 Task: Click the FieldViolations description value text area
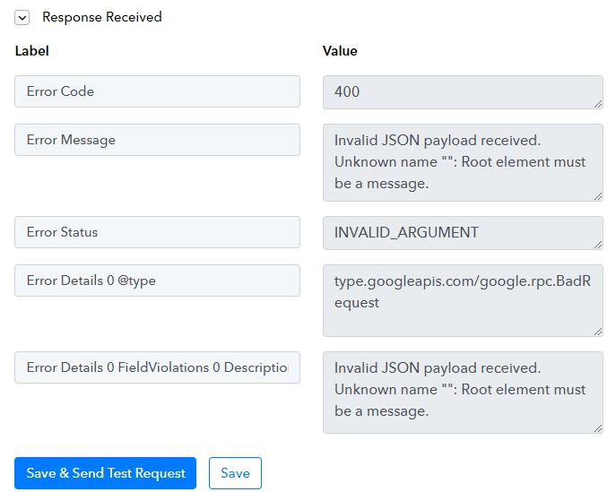463,393
